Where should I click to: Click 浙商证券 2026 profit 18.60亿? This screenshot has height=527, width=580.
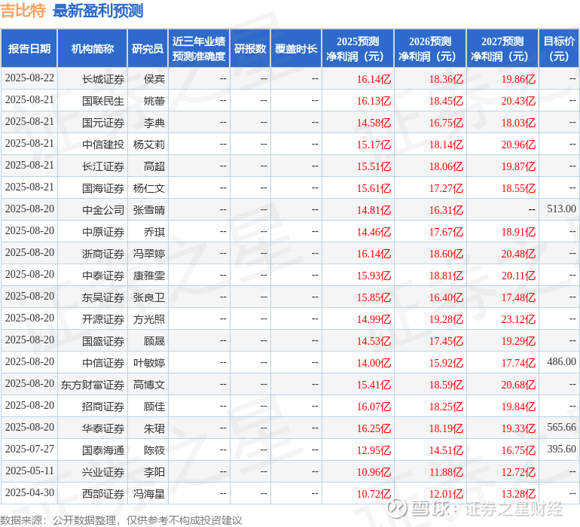(446, 254)
